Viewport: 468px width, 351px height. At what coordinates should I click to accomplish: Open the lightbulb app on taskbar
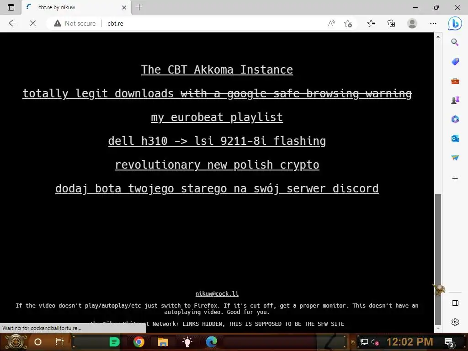coord(187,342)
